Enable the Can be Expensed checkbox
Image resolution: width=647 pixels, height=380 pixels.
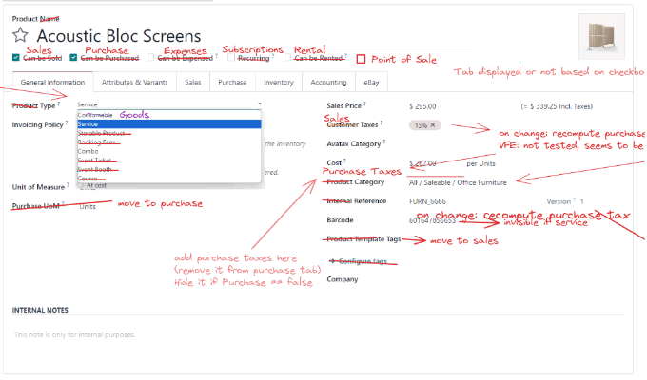point(149,58)
